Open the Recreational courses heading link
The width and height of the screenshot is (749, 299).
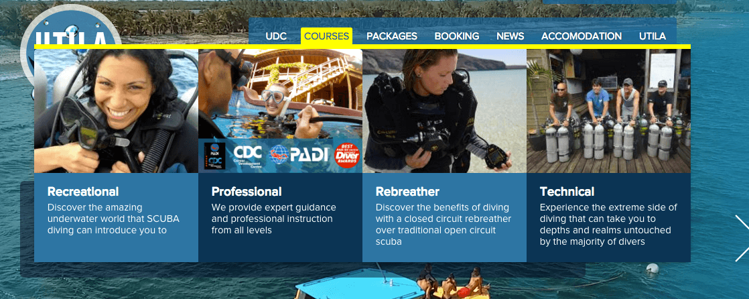click(x=83, y=192)
